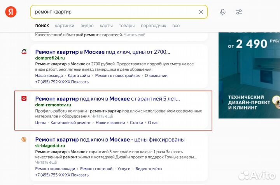Expand Читать ещё after ремонт с гарантией

click(135, 35)
